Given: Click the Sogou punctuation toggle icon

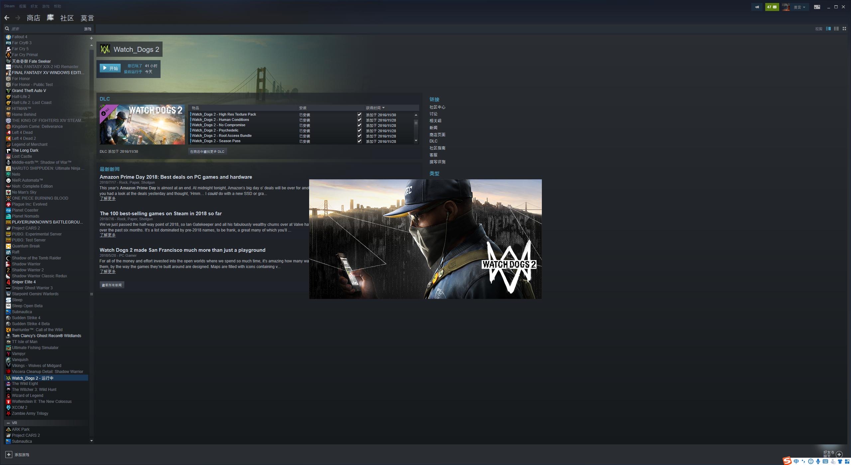Looking at the screenshot, I should coord(803,461).
